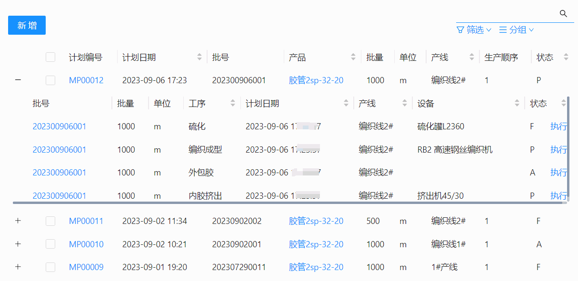Click the sub-table vertical scrollbar
578x281 pixels.
click(x=568, y=147)
